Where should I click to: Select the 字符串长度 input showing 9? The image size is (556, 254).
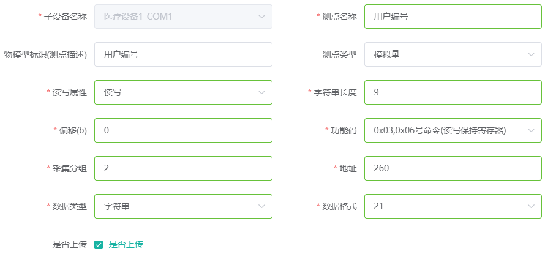[453, 92]
